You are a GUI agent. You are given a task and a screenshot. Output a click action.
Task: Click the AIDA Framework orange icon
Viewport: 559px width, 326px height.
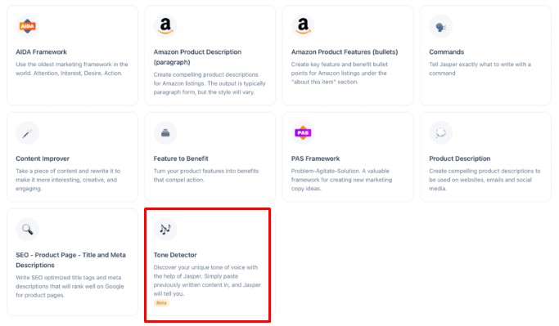(28, 26)
